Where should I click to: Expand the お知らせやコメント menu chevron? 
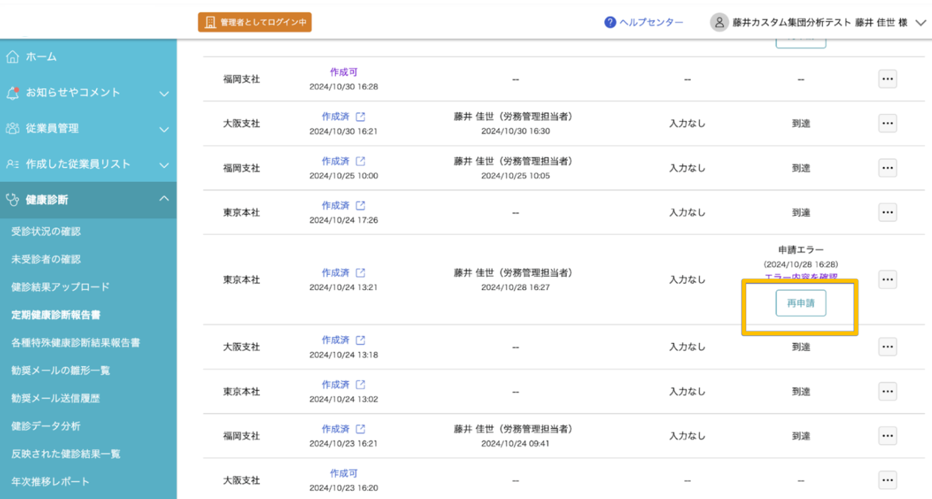point(164,94)
